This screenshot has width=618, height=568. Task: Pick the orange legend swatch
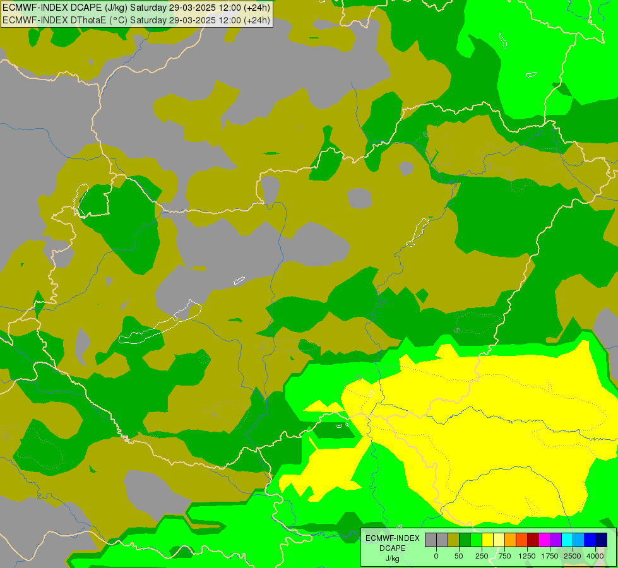[x=511, y=540]
